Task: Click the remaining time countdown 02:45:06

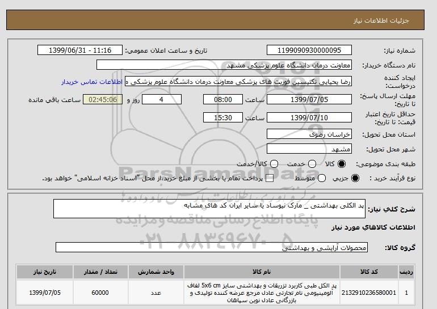Action: click(x=103, y=99)
